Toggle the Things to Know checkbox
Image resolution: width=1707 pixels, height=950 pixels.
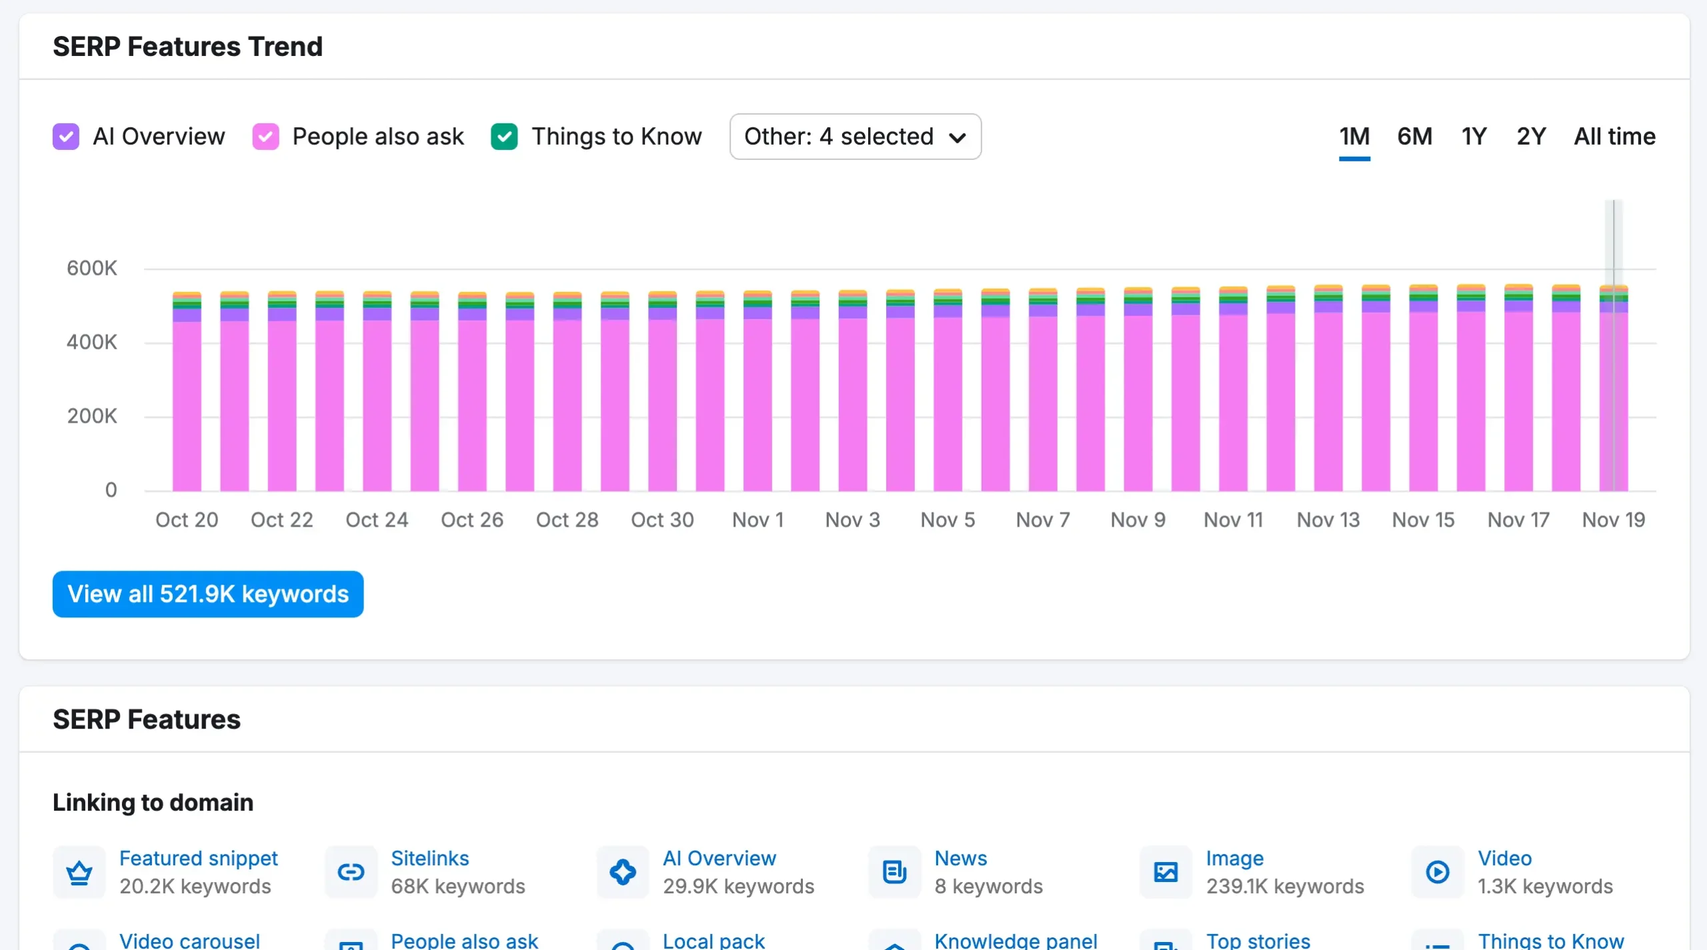click(504, 137)
